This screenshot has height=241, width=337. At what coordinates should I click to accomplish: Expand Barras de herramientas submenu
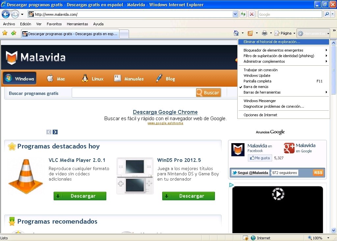(283, 92)
